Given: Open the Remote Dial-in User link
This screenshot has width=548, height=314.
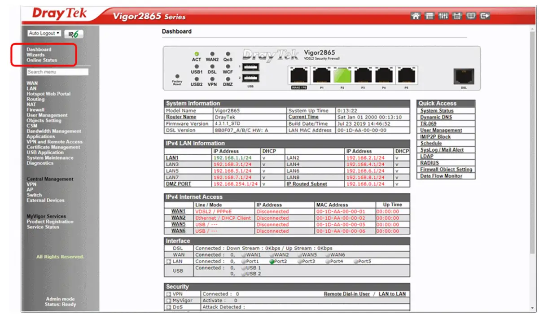Looking at the screenshot, I should point(347,294).
